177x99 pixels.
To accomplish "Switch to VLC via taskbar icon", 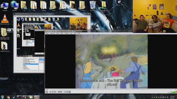I will (x=37, y=97).
